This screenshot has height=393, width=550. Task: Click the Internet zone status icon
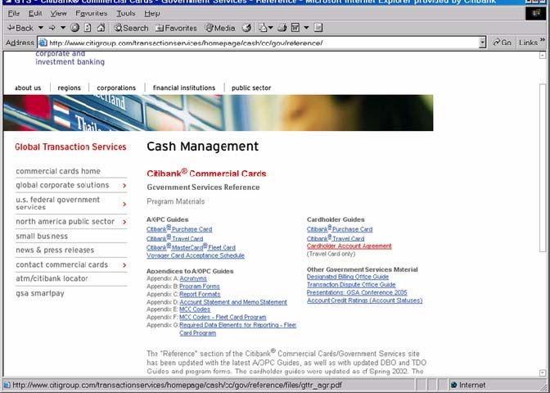[454, 385]
